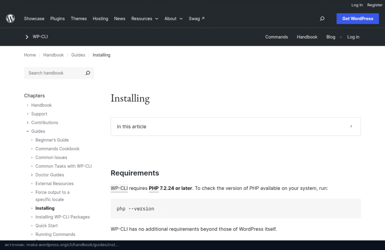The width and height of the screenshot is (385, 250).
Task: Open the Hosting menu item
Action: [100, 19]
